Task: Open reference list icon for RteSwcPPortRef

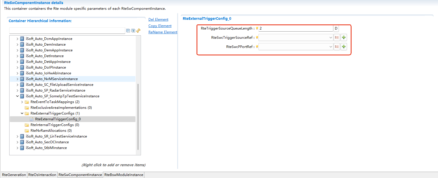Action: point(337,47)
